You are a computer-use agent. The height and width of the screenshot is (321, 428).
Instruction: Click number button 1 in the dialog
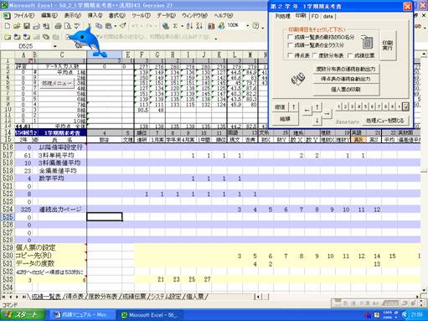[x=339, y=106]
